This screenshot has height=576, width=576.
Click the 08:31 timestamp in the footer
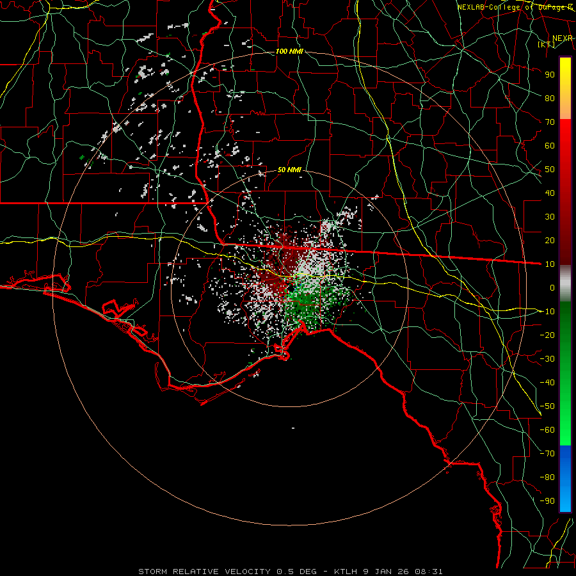(x=428, y=572)
